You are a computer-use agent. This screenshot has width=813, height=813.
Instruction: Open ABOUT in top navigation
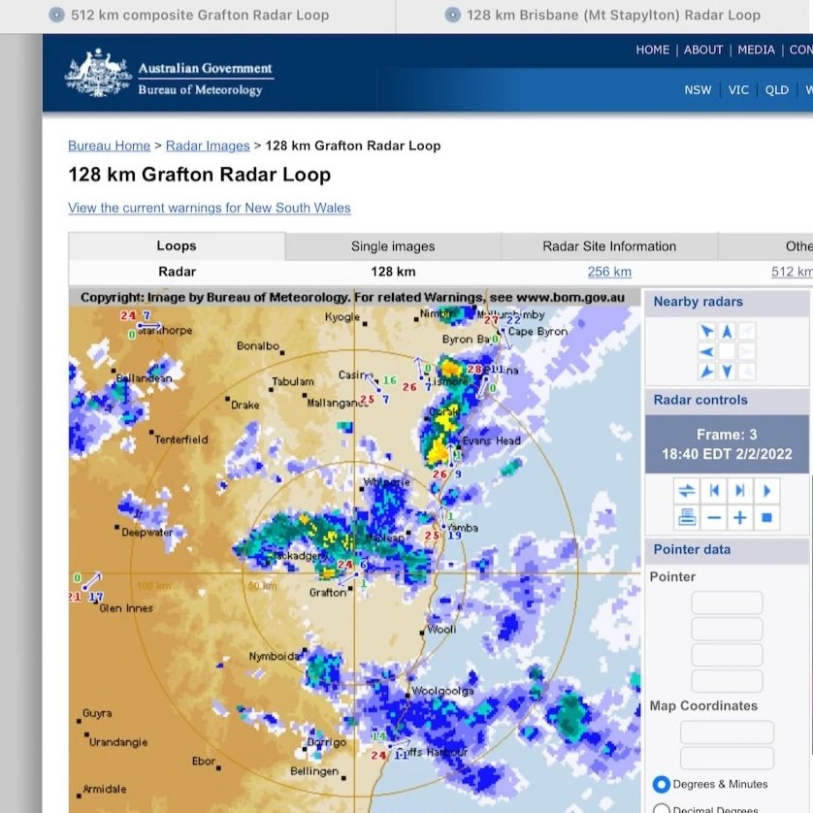point(703,49)
